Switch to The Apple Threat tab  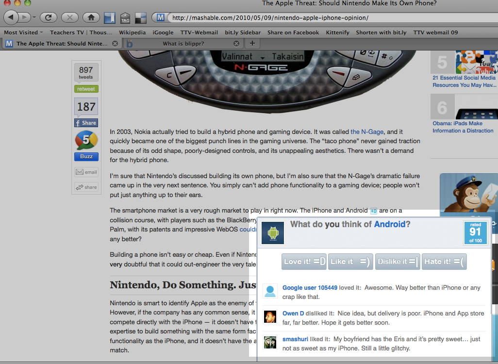coord(62,44)
